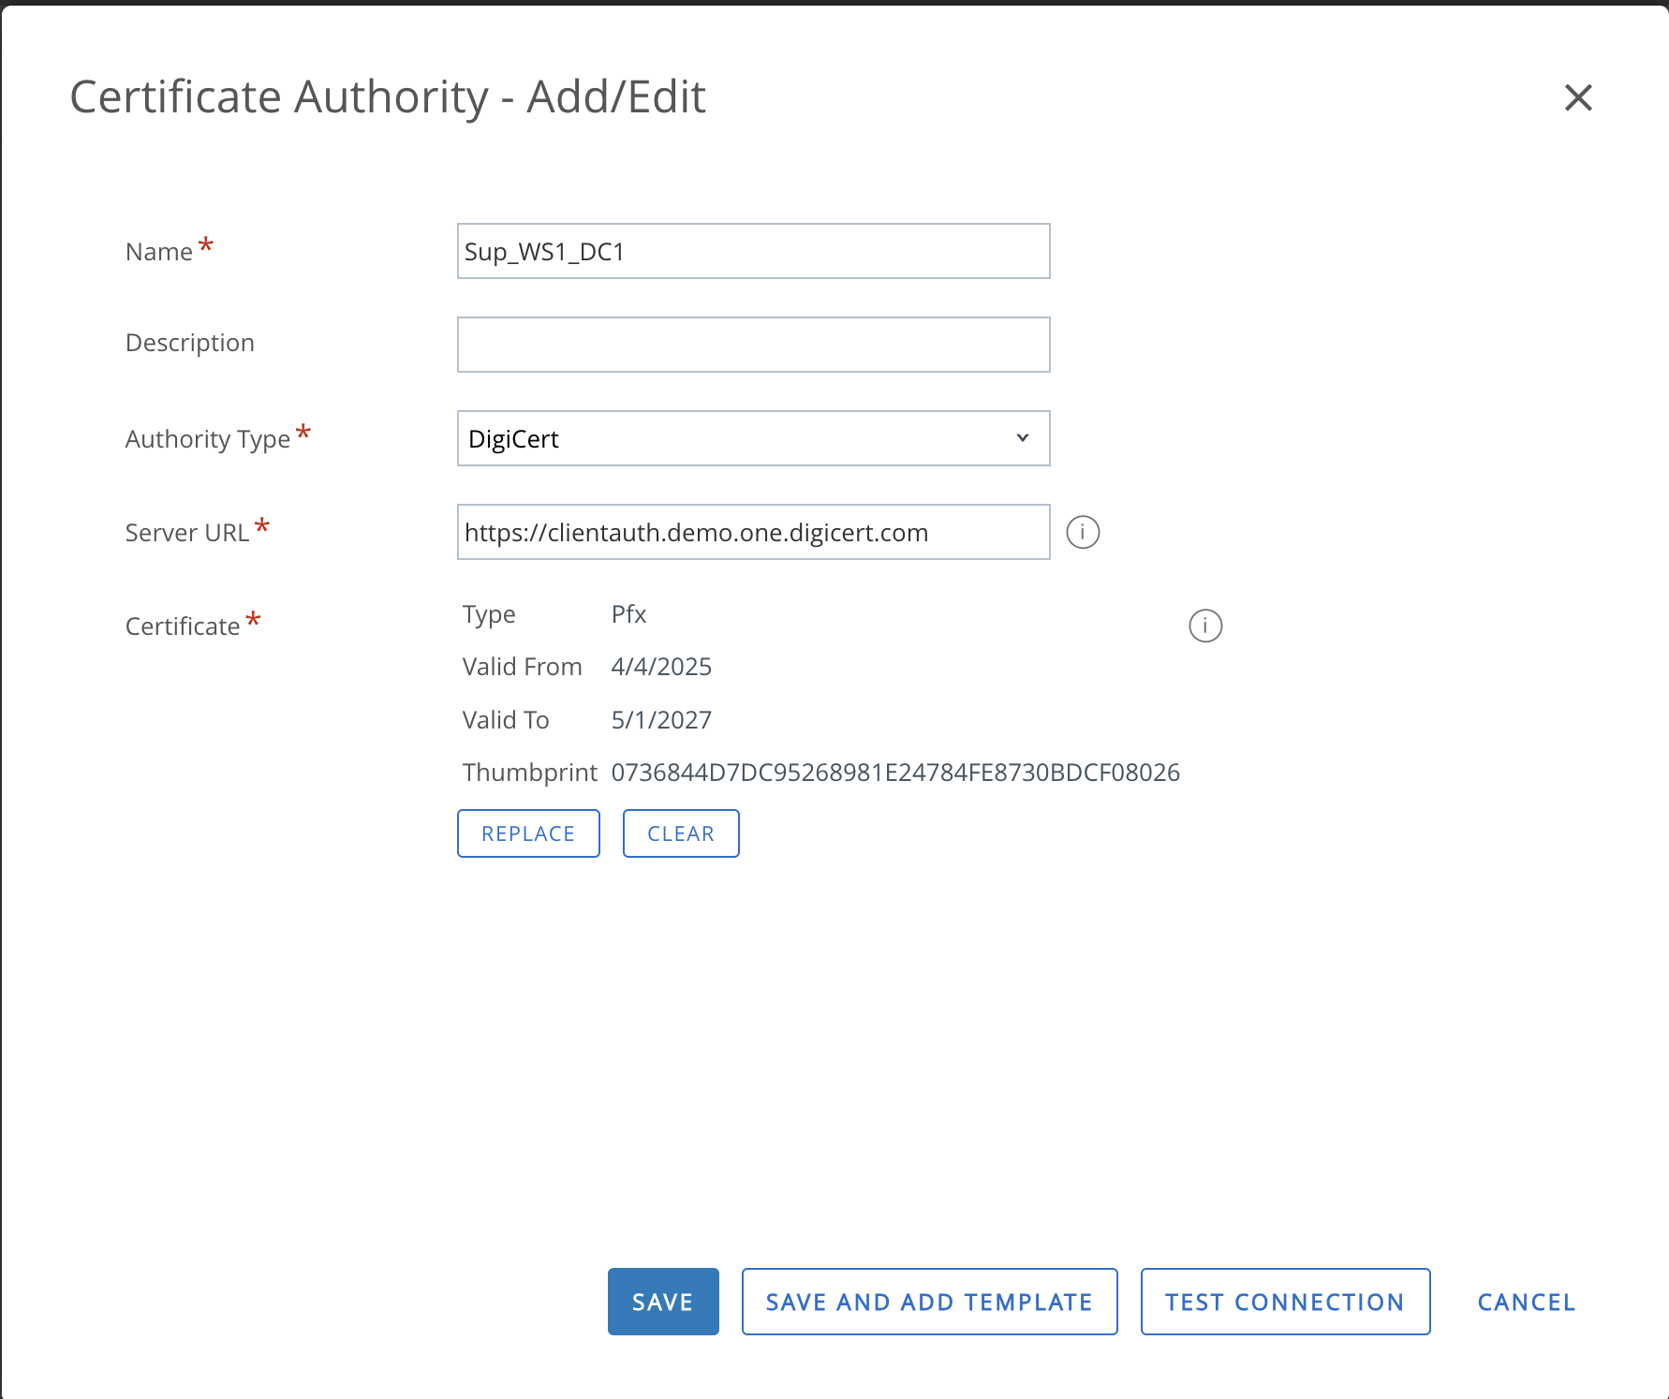The width and height of the screenshot is (1669, 1399).
Task: Select the Server URL text box
Action: [752, 532]
